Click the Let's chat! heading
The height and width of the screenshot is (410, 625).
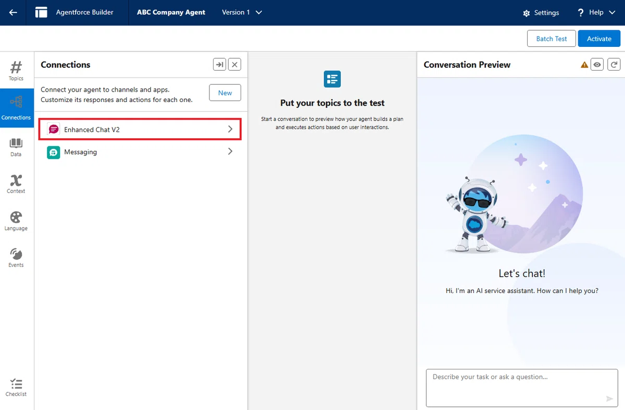[522, 273]
